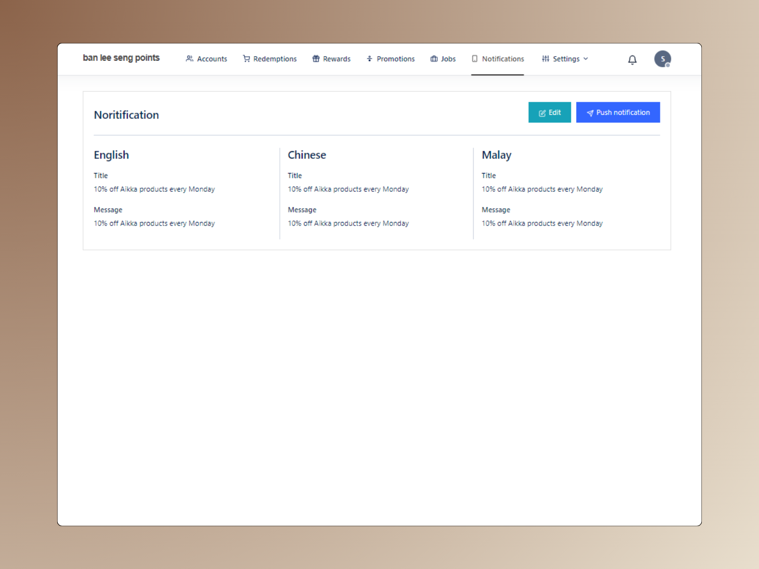Open the user avatar labeled S
759x569 pixels.
pos(662,59)
